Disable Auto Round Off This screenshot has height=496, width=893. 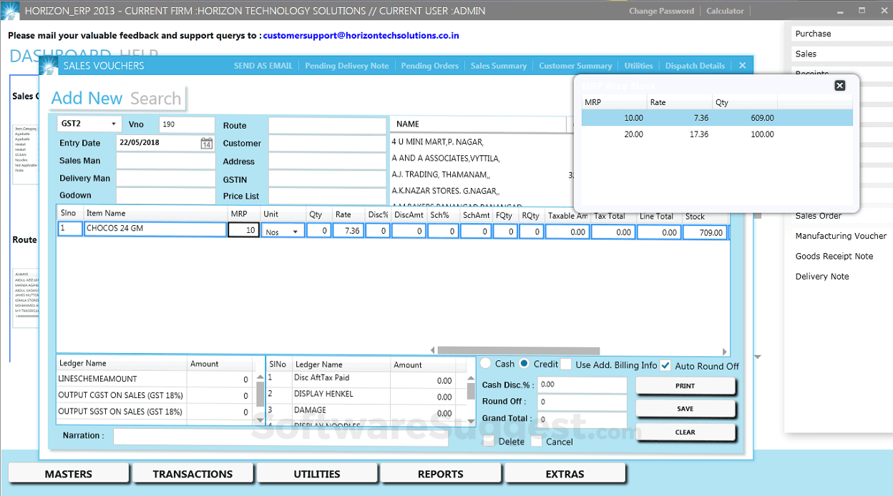pyautogui.click(x=665, y=364)
